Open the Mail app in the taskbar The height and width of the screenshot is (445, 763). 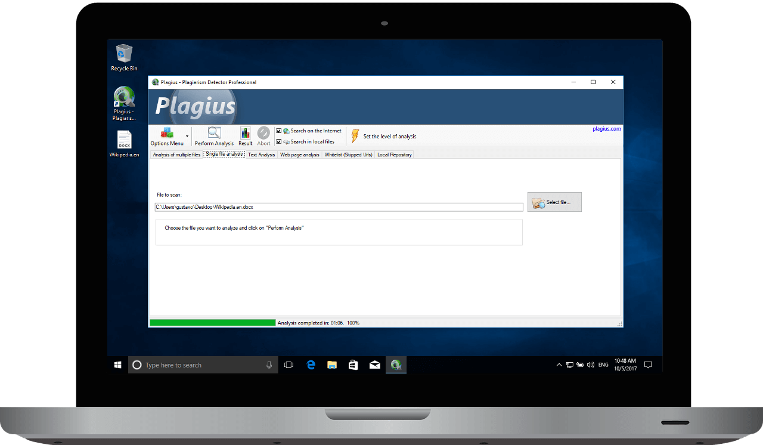[x=375, y=365]
